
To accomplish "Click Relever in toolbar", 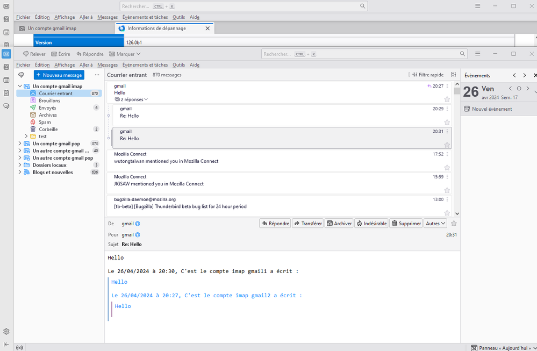I will pos(34,54).
